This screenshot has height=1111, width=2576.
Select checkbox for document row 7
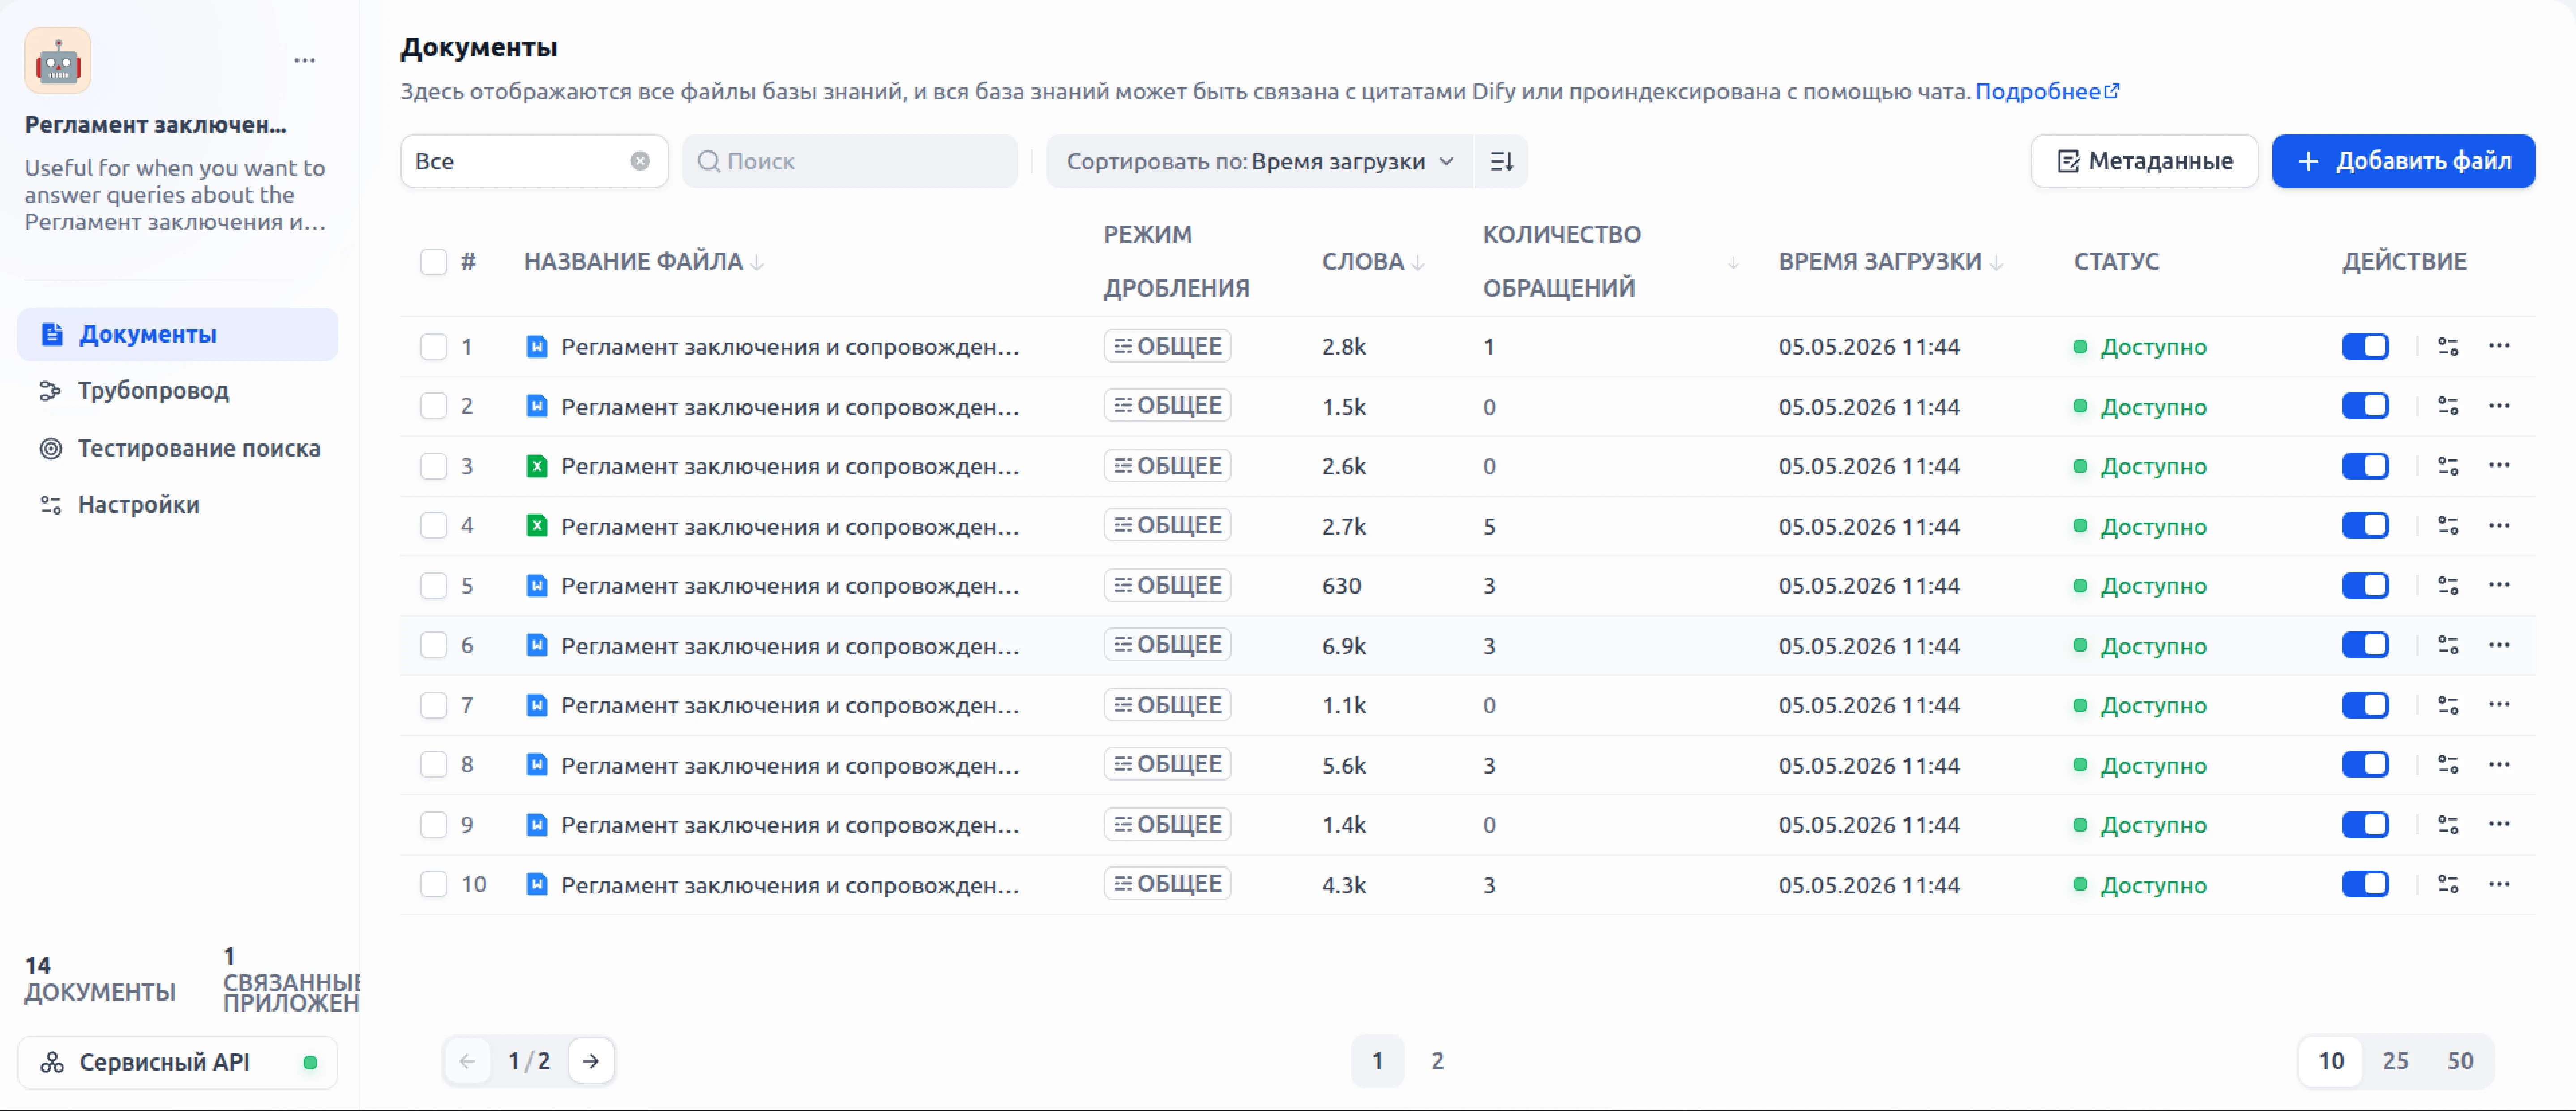tap(433, 705)
